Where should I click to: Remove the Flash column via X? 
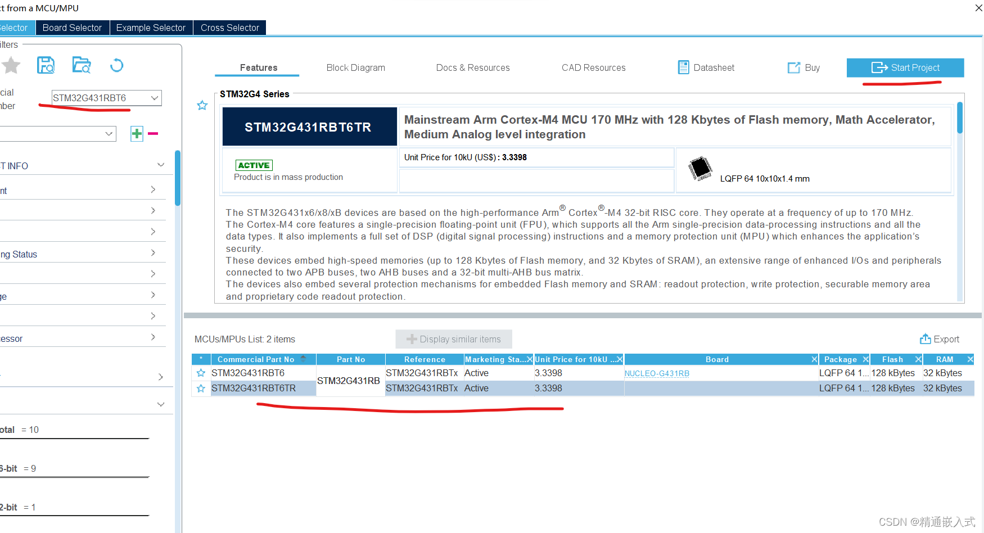point(918,359)
